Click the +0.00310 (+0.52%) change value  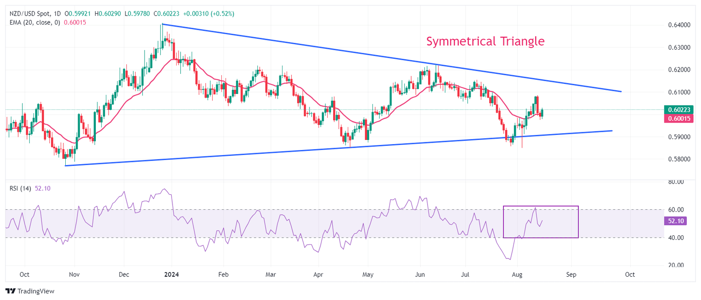click(209, 14)
